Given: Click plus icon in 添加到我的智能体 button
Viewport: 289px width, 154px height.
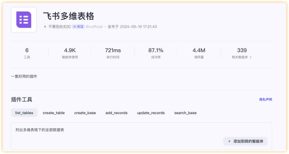Looking at the screenshot, I should pos(229,141).
